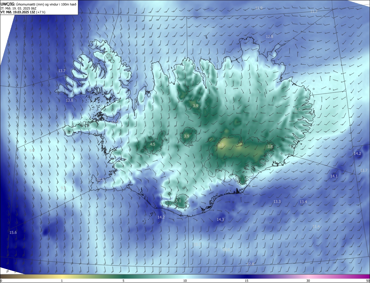
Task: Click the 13.3 value south of Iceland
Action: 277,201
